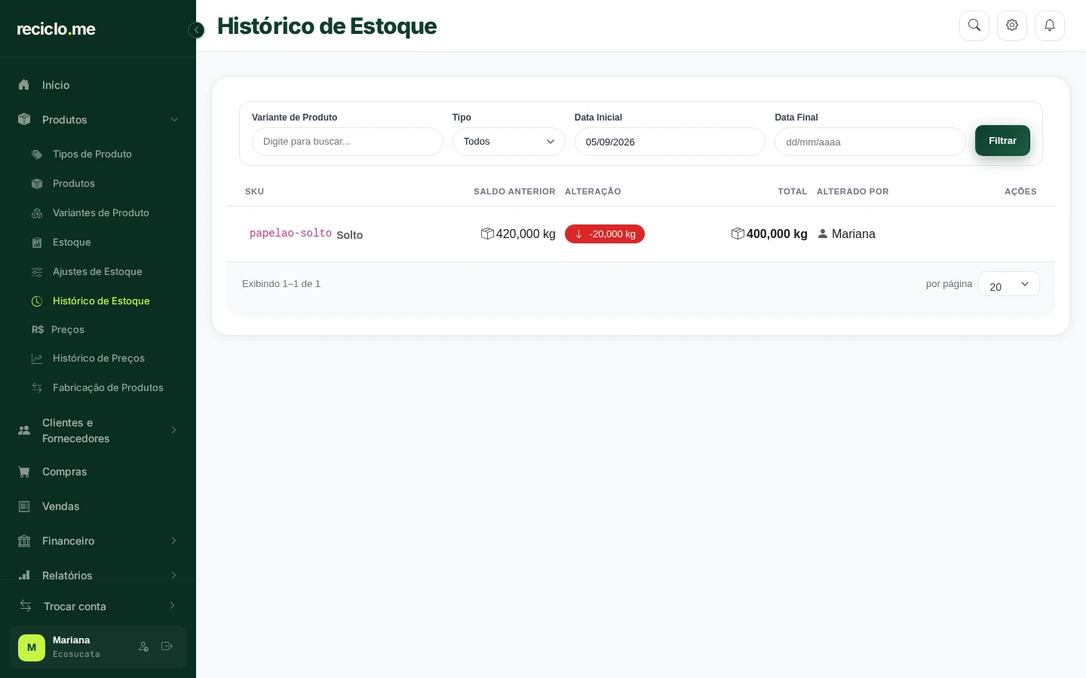Click the 420,000 kg previous balance
1086x678 pixels.
[x=526, y=234]
